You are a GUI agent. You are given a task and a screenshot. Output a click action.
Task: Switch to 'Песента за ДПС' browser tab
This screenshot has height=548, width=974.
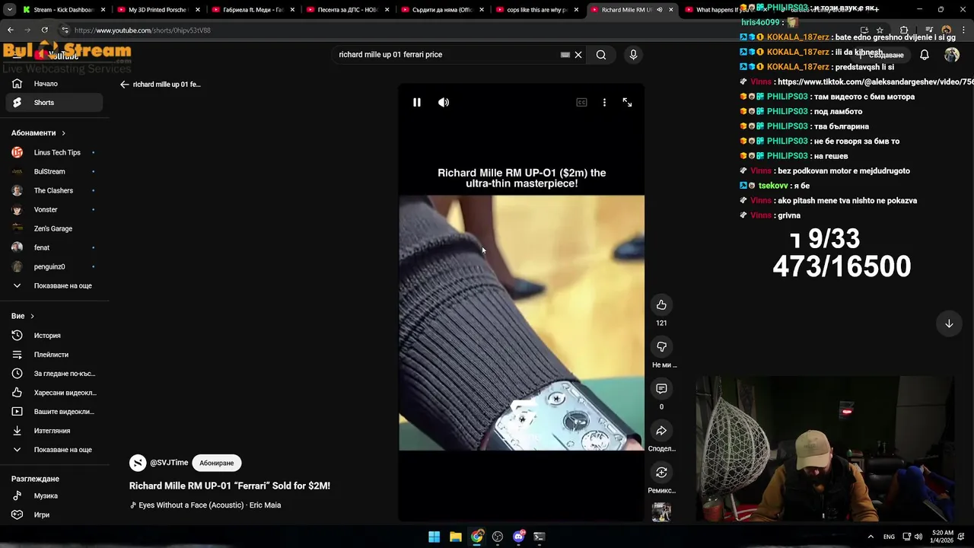tap(346, 10)
